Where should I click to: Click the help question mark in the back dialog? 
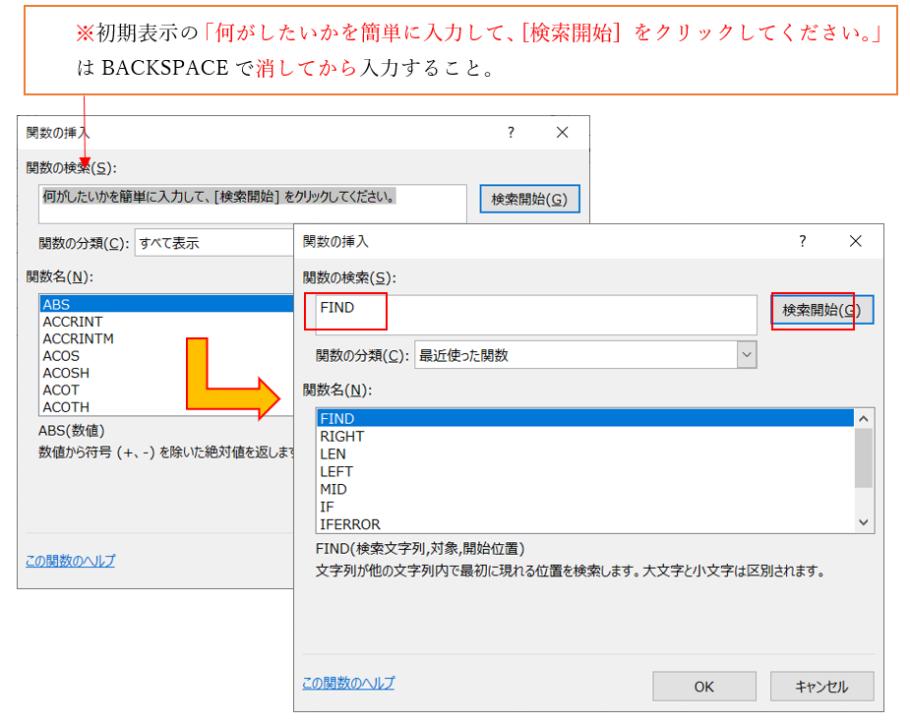[511, 132]
